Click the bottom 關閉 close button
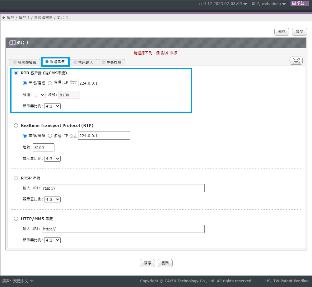Viewport: 312px width, 287px height. [165, 263]
